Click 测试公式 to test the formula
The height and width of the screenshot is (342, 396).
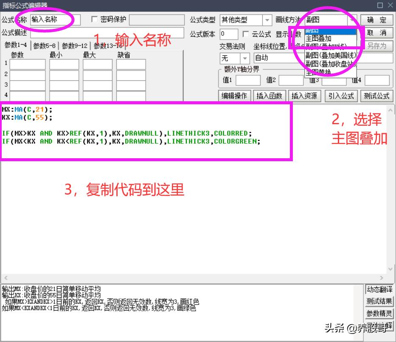point(376,96)
